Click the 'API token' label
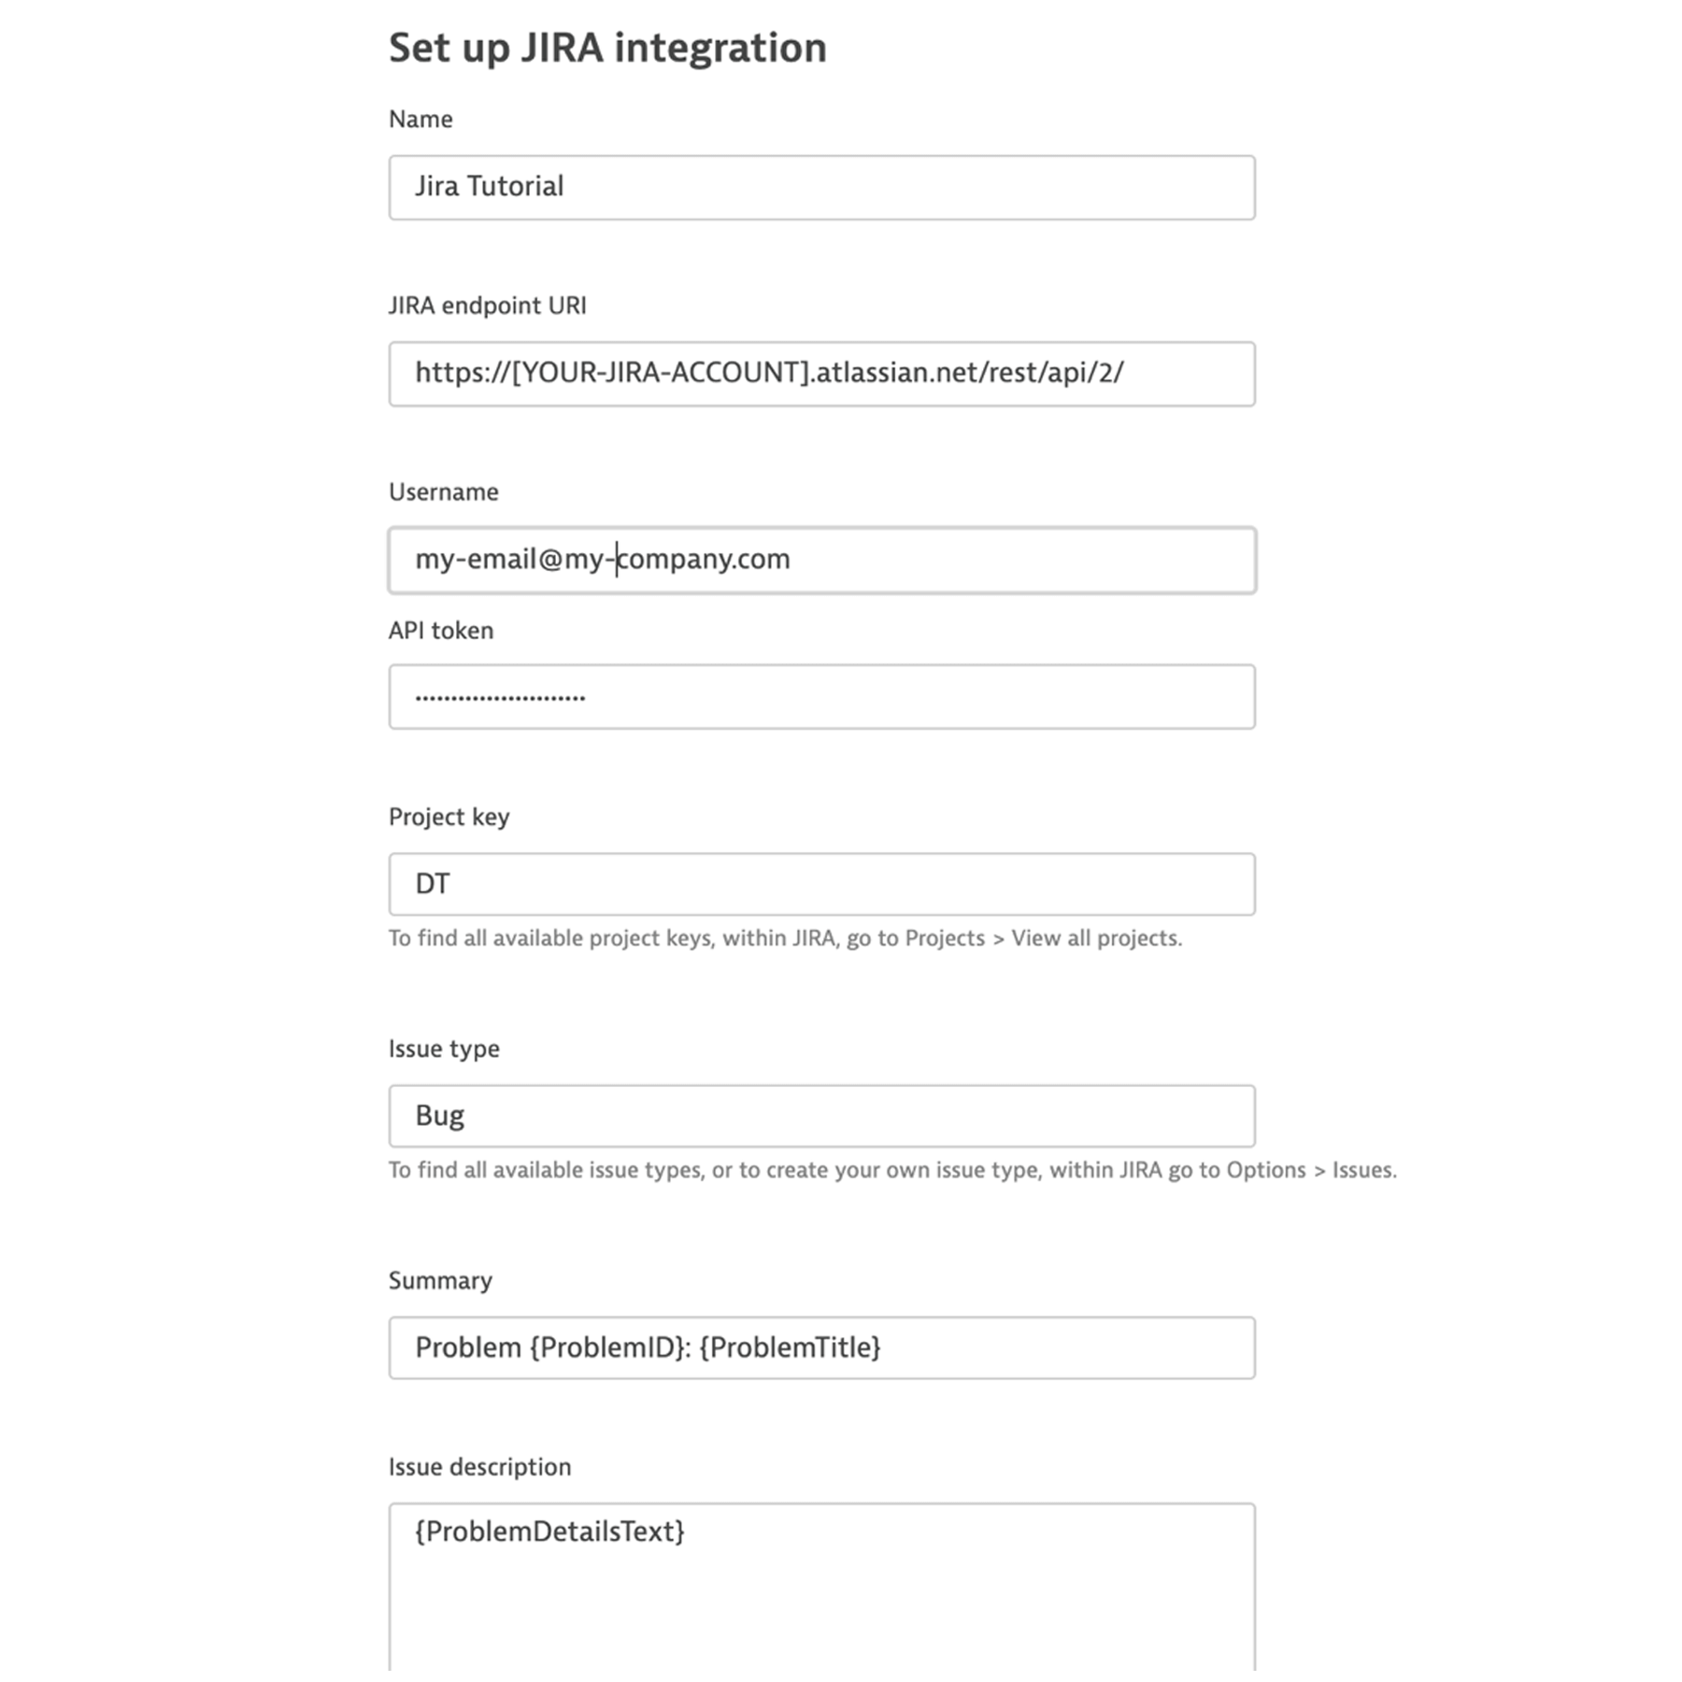The width and height of the screenshot is (1682, 1682). (440, 630)
